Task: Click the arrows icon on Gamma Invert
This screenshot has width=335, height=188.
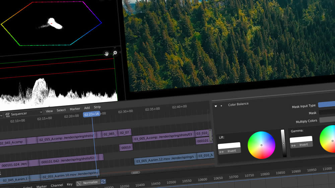Action: (293, 145)
